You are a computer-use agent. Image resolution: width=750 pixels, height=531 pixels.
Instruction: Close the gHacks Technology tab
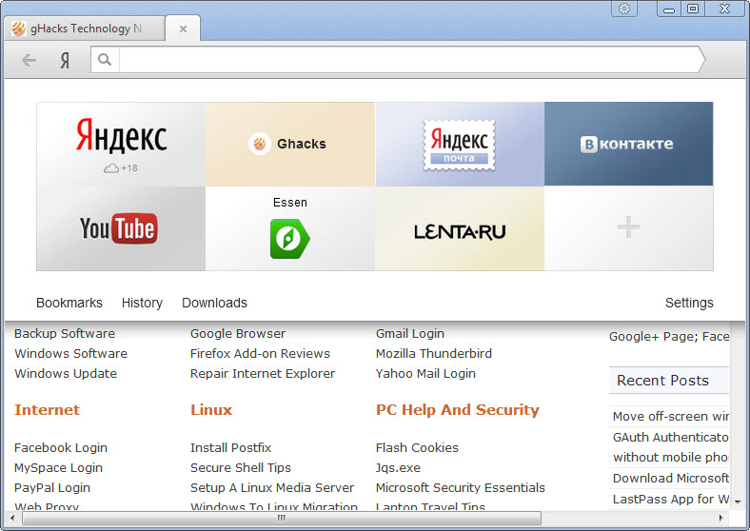point(183,29)
